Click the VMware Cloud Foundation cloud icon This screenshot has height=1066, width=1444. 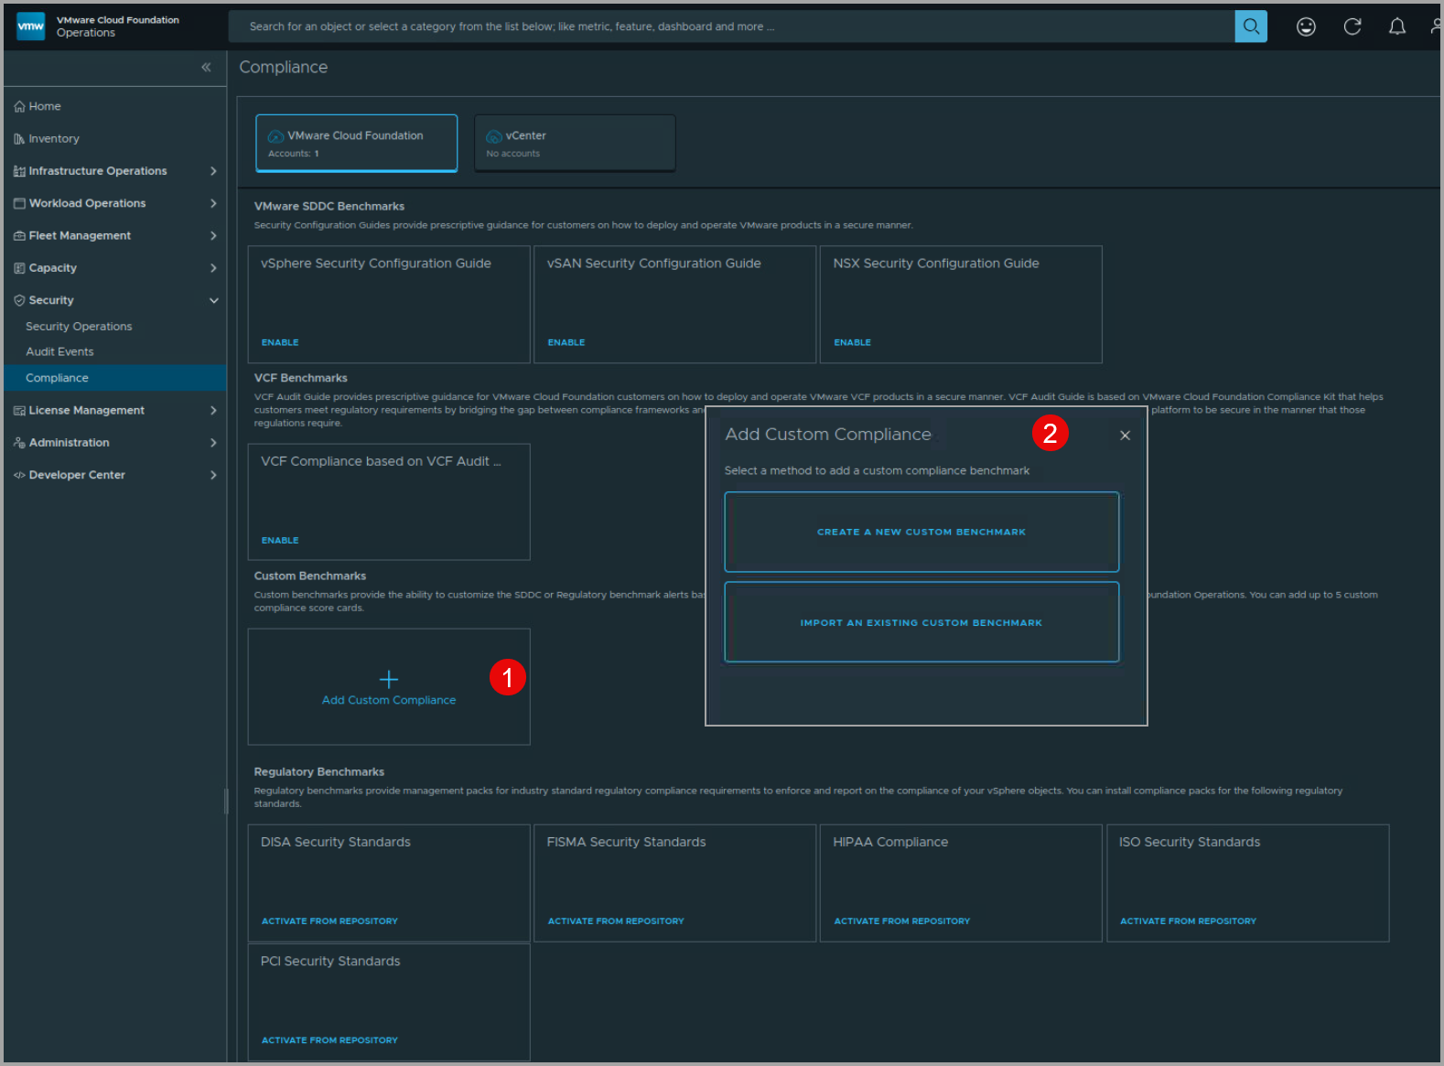click(x=275, y=136)
